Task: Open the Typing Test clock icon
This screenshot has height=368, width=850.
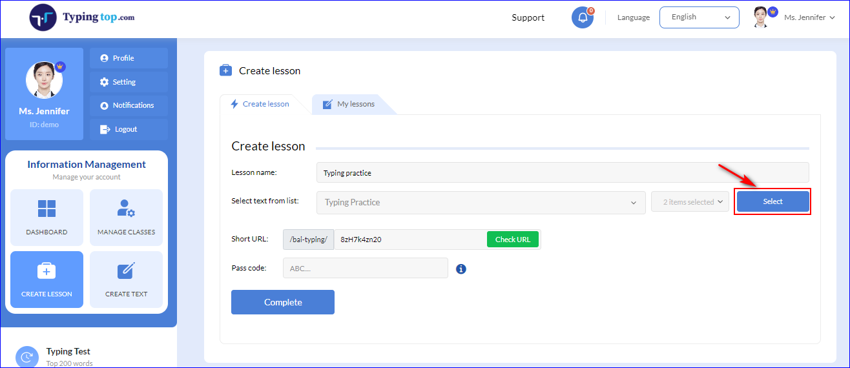Action: click(26, 356)
